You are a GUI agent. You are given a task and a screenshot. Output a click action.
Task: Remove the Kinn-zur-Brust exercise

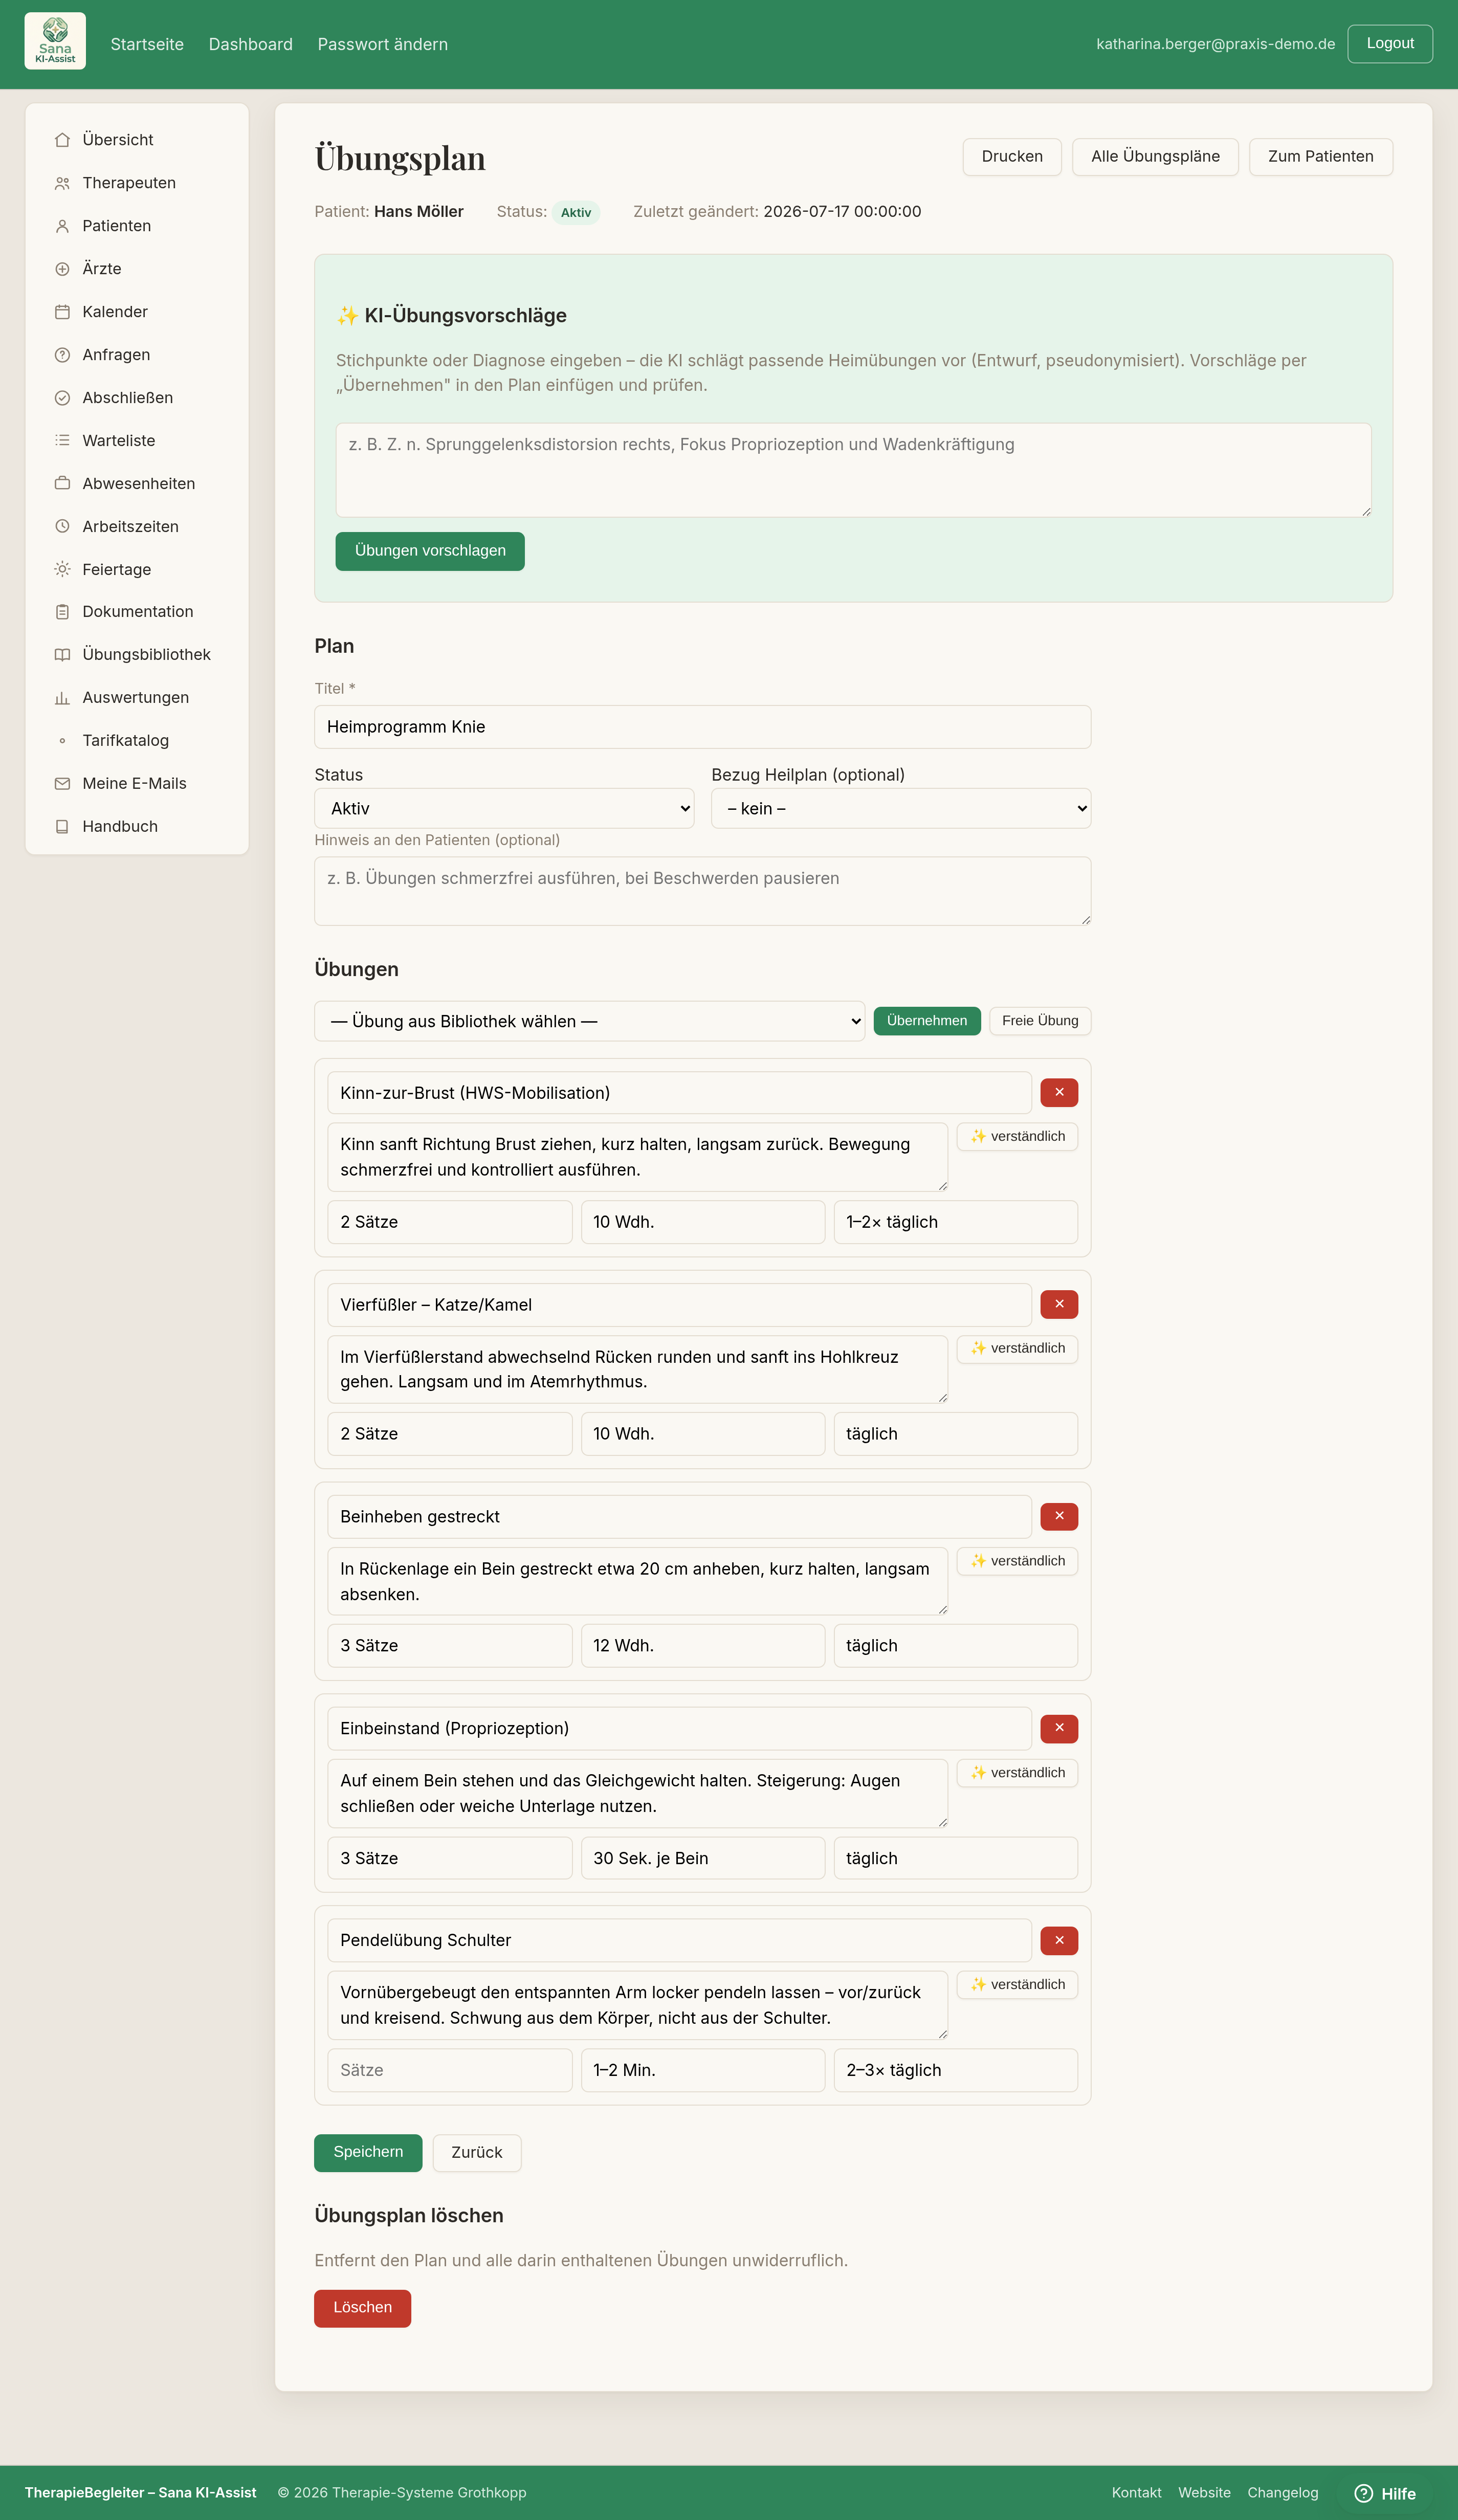1059,1093
